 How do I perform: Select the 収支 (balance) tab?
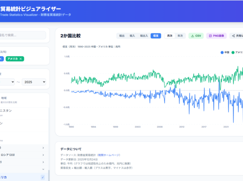(156, 36)
